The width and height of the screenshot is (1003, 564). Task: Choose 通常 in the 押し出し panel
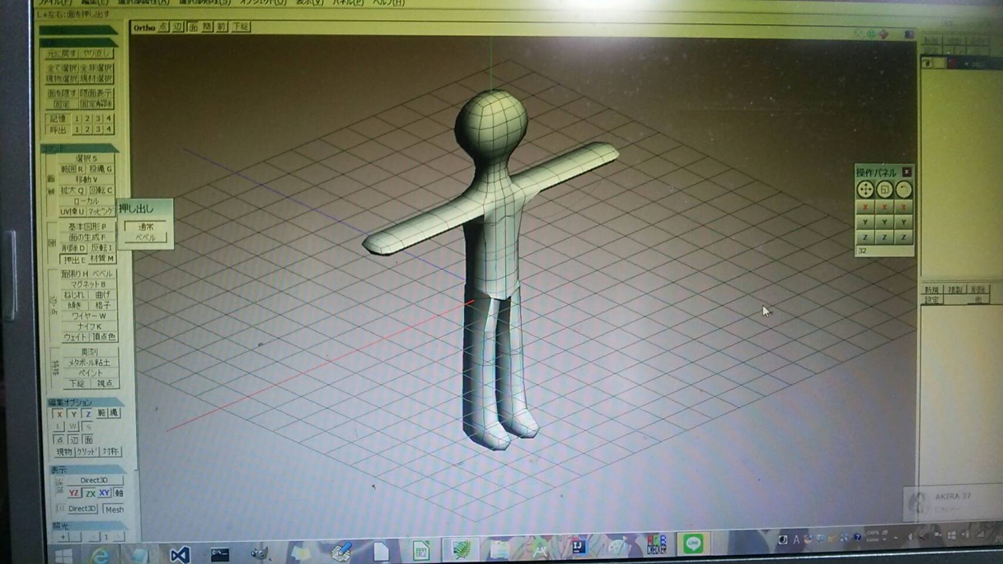click(x=145, y=226)
